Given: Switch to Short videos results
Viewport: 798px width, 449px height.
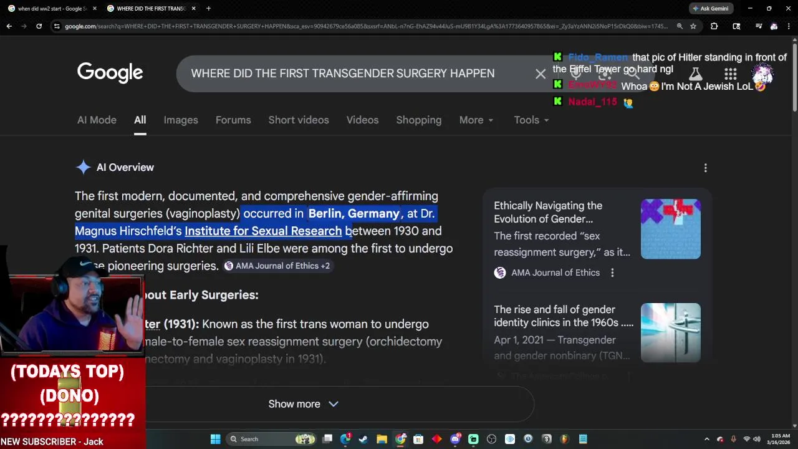Looking at the screenshot, I should 299,120.
